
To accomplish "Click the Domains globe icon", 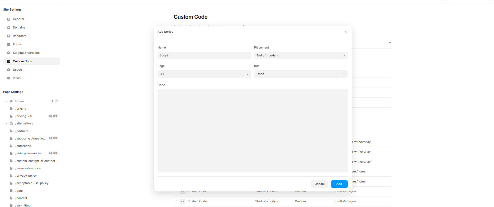I will (x=8, y=27).
